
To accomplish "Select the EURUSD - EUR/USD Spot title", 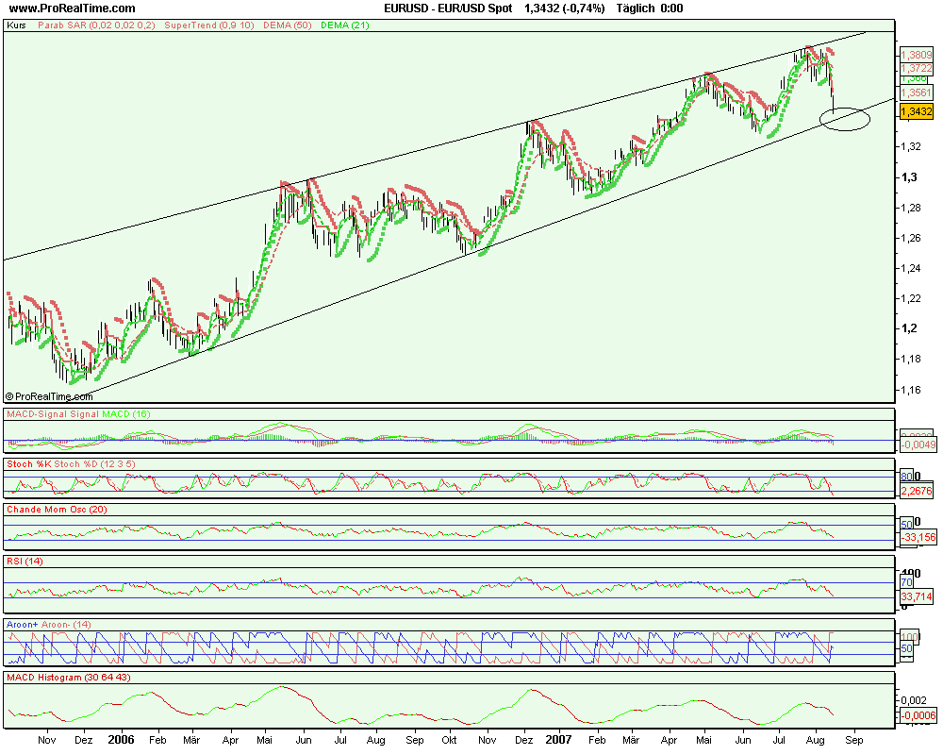I will [x=448, y=8].
